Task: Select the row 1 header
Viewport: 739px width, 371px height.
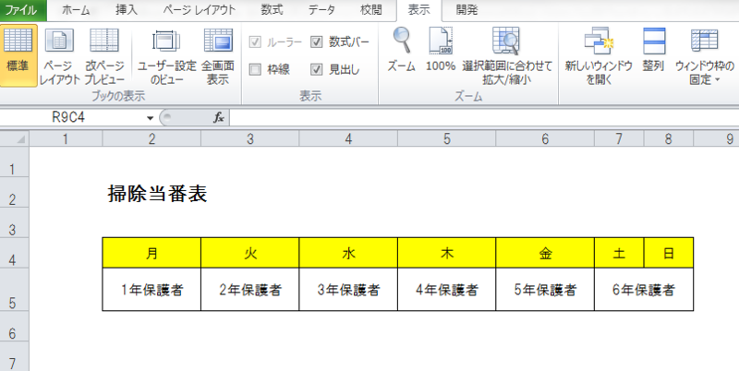Action: (14, 162)
